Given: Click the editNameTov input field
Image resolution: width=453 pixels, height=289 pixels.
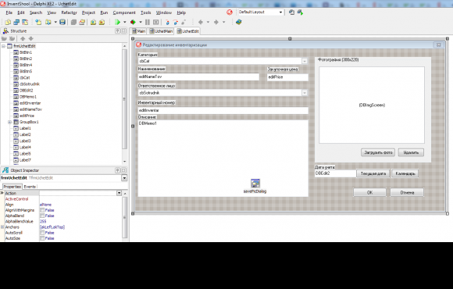Looking at the screenshot, I should click(198, 77).
